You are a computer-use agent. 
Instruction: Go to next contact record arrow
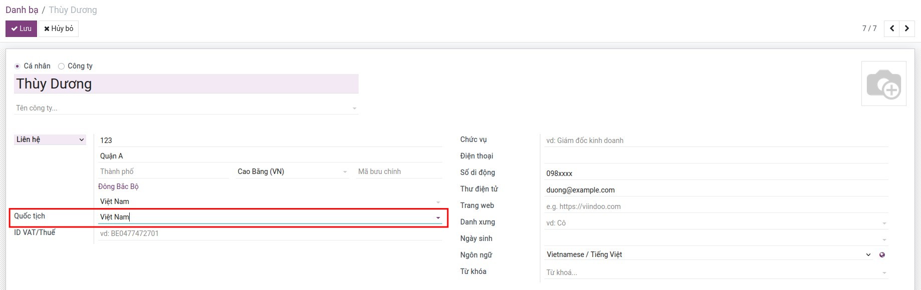pos(907,28)
